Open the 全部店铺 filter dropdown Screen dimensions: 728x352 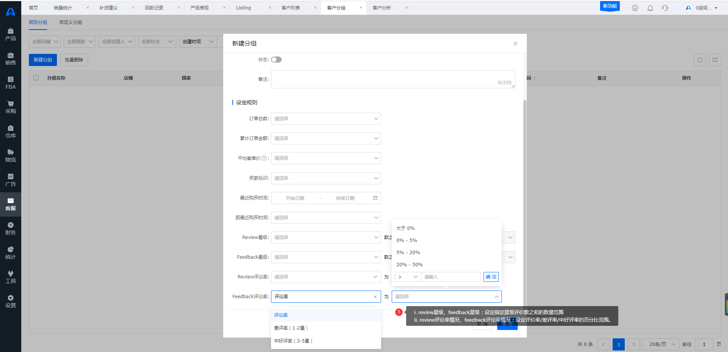pyautogui.click(x=45, y=42)
